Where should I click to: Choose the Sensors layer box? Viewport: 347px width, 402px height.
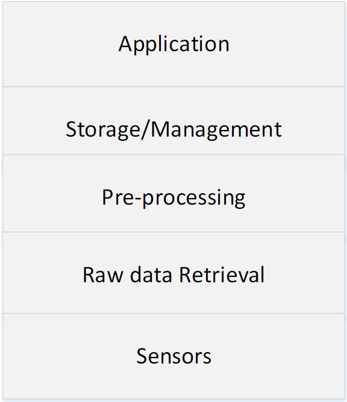click(173, 356)
